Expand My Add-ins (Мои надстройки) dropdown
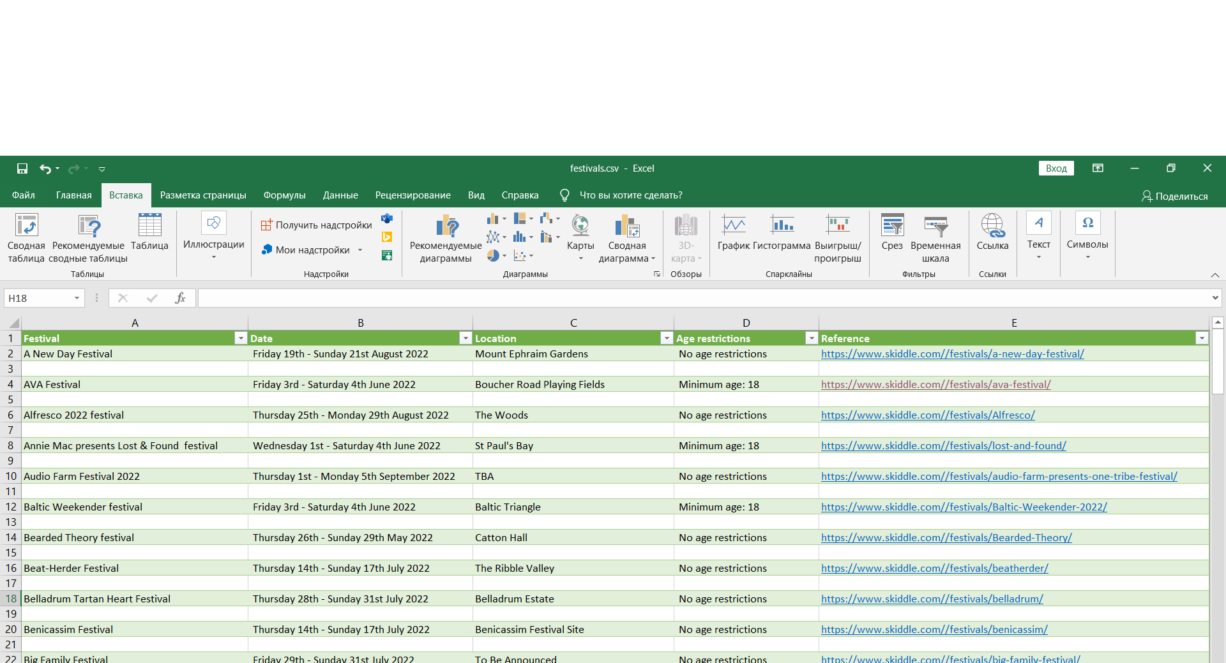Viewport: 1226px width, 663px height. 360,250
